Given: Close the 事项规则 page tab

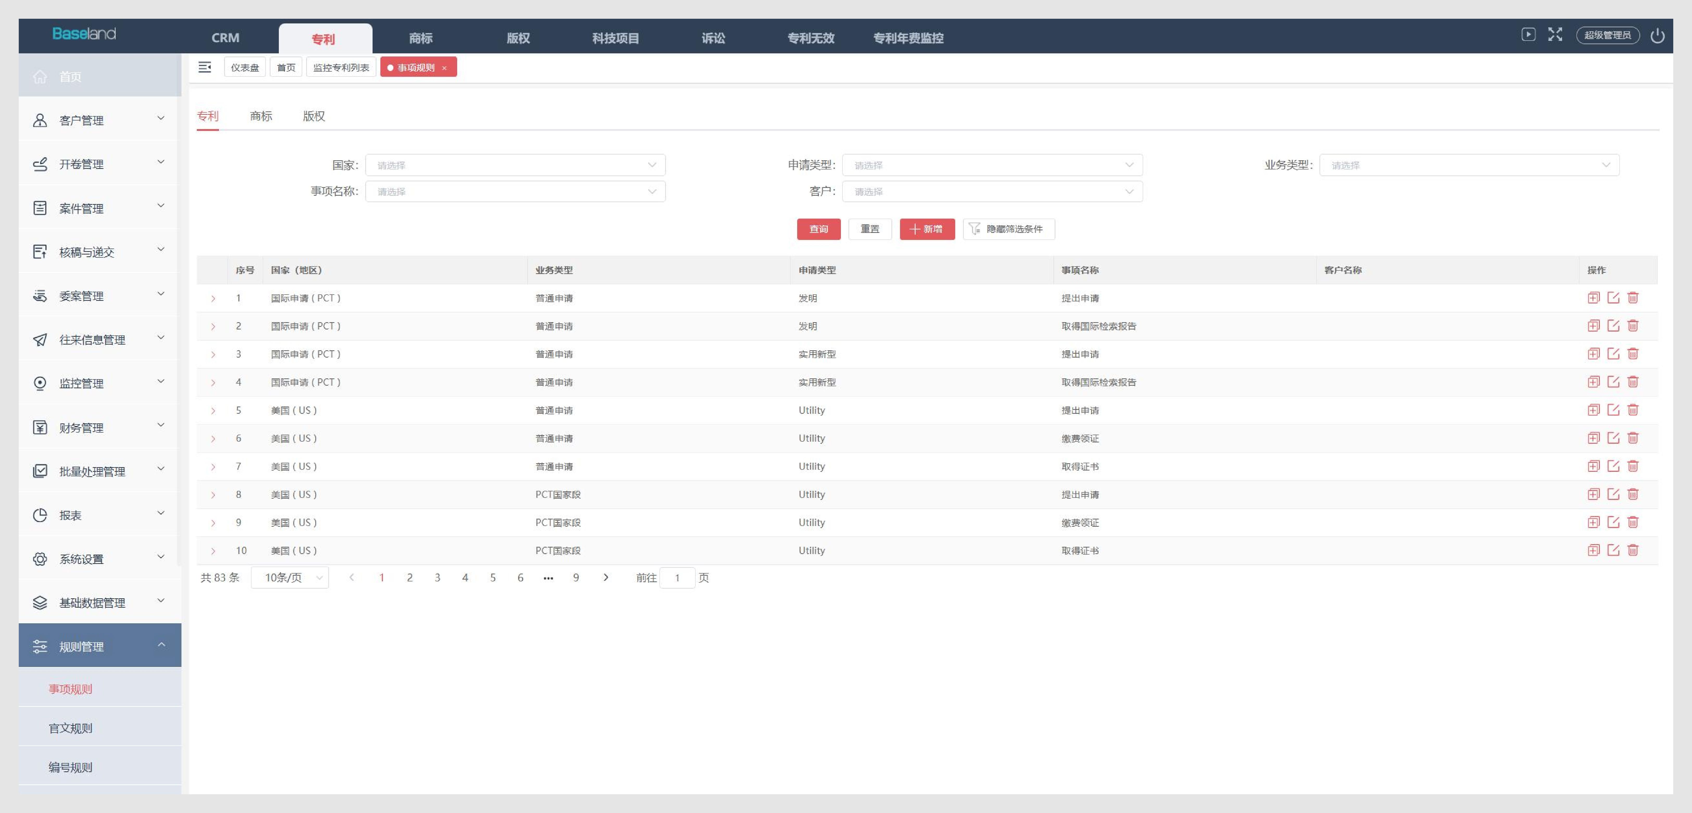Looking at the screenshot, I should pos(445,68).
